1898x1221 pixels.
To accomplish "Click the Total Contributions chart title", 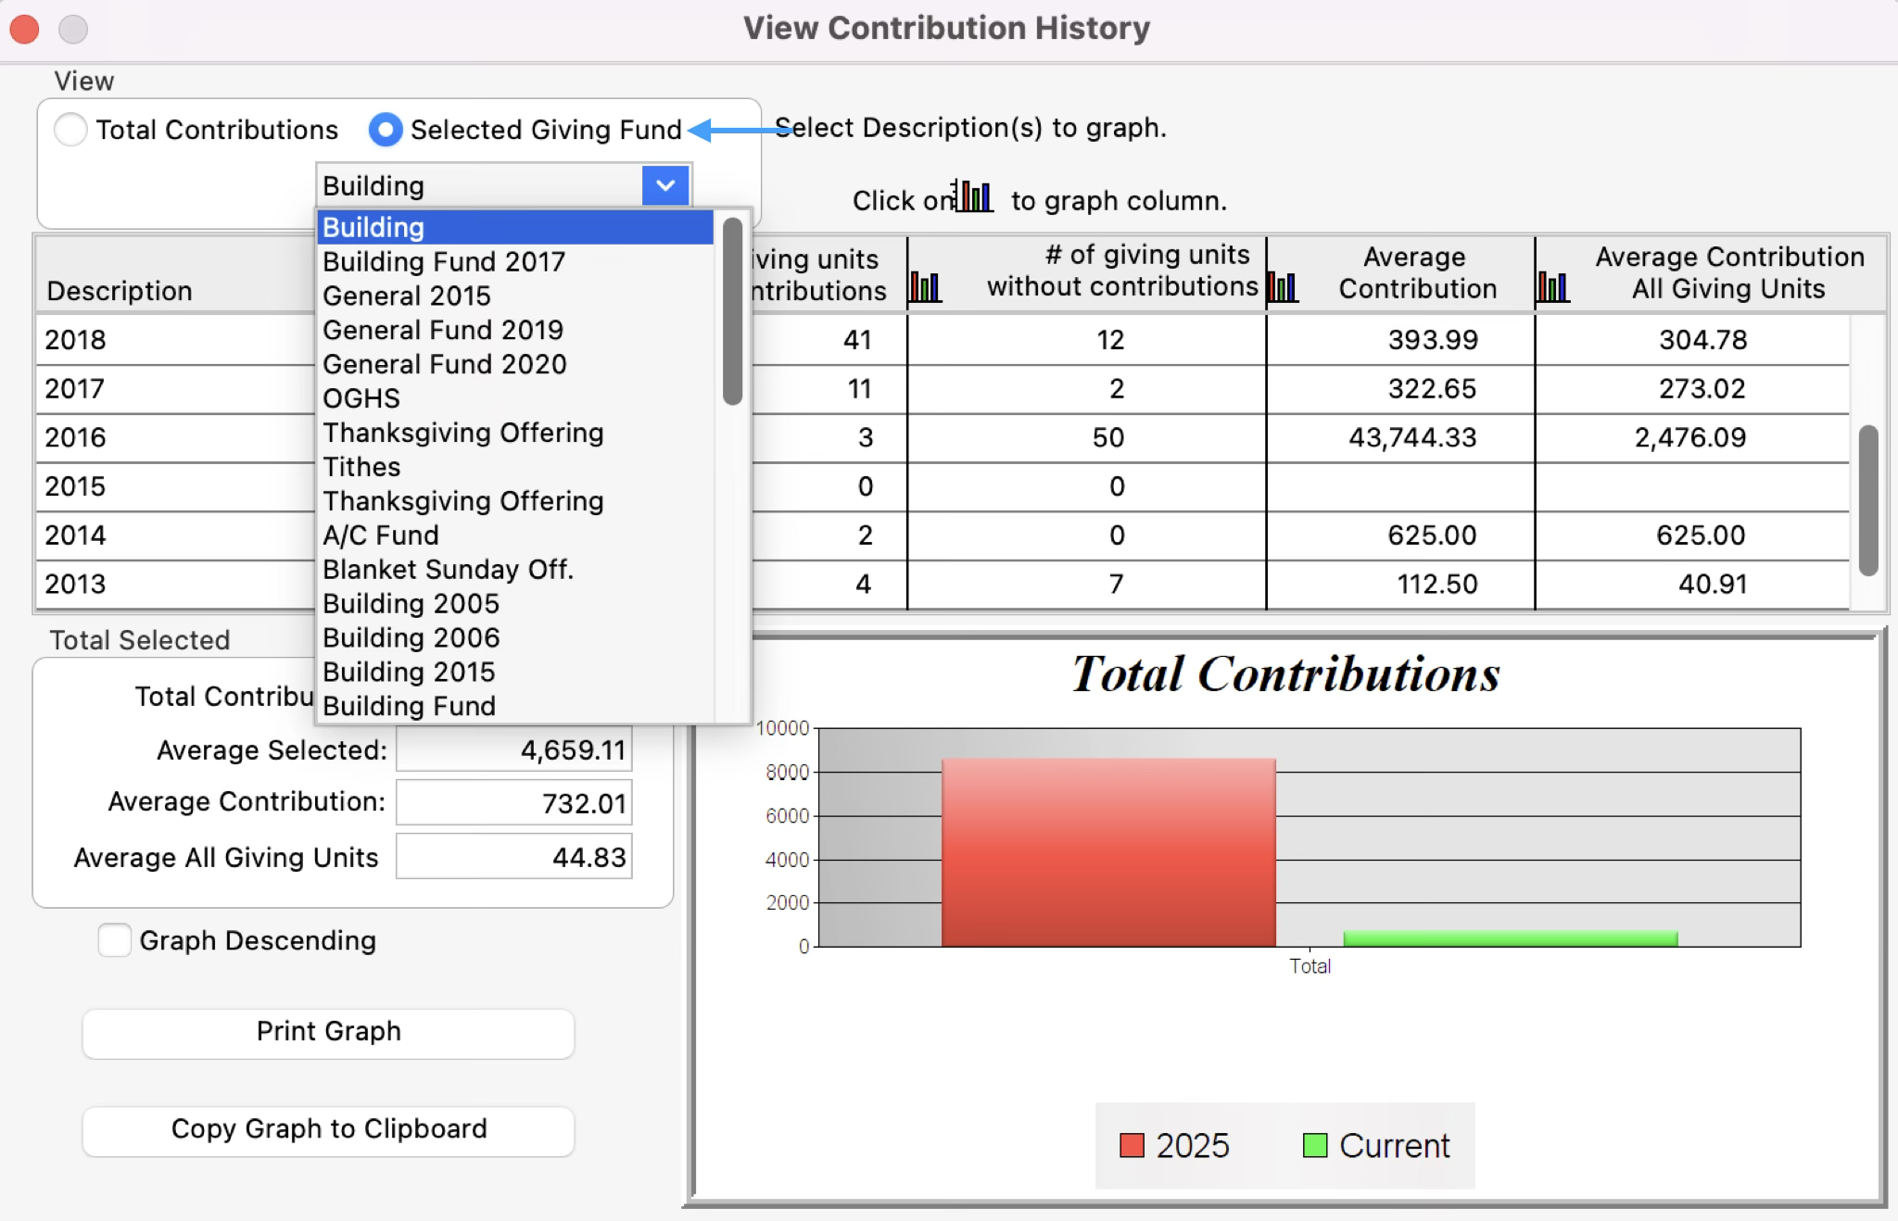I will tap(1285, 673).
